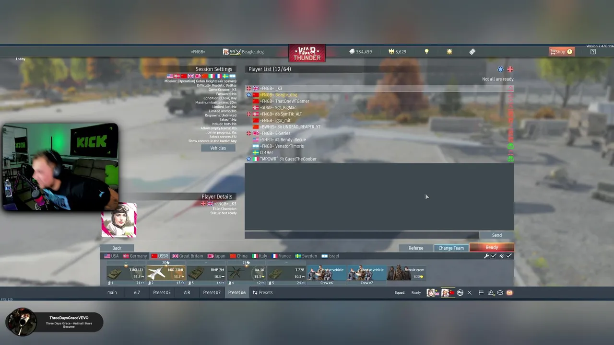The height and width of the screenshot is (345, 614).
Task: Select the T-80U-E1 tank crew slot
Action: coord(126,274)
